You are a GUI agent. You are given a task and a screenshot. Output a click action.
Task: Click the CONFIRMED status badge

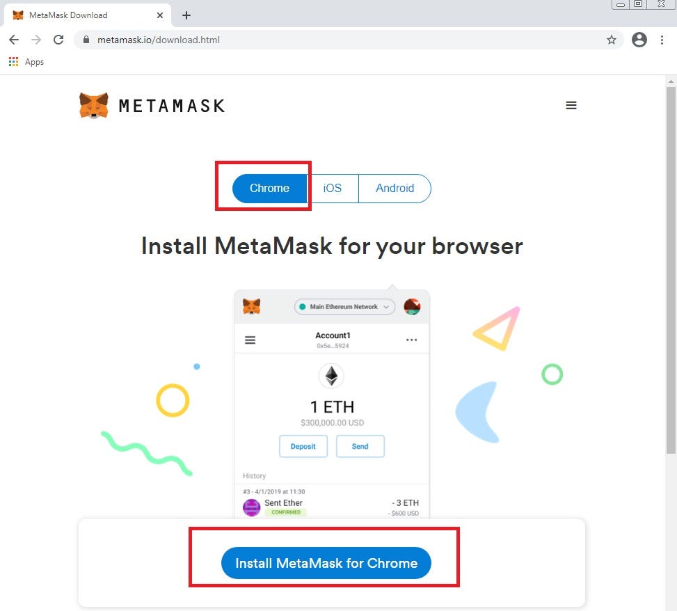(286, 512)
